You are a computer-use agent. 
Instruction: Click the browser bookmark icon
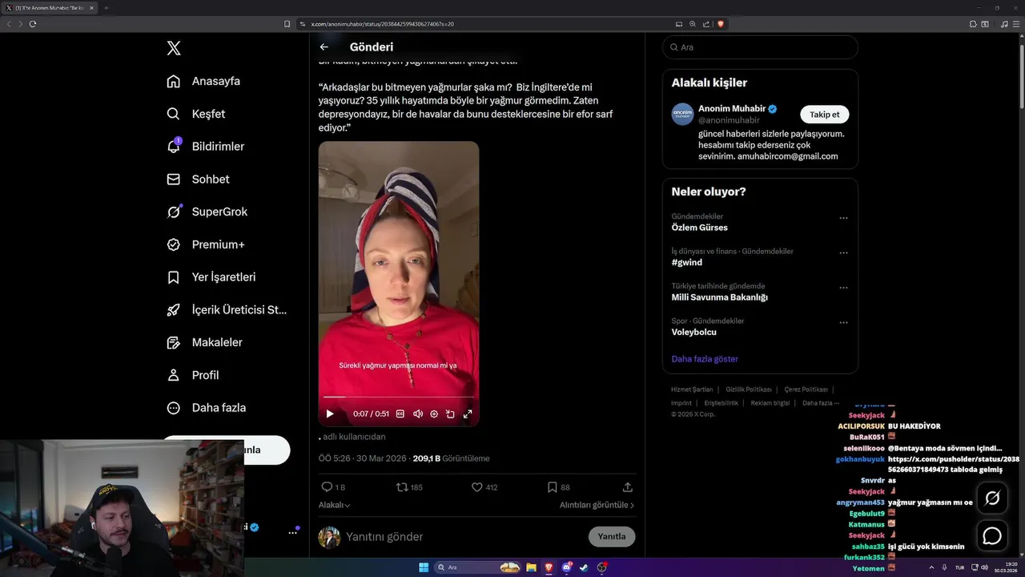(287, 24)
